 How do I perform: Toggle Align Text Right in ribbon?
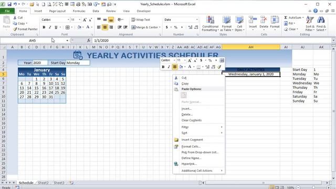(111, 27)
